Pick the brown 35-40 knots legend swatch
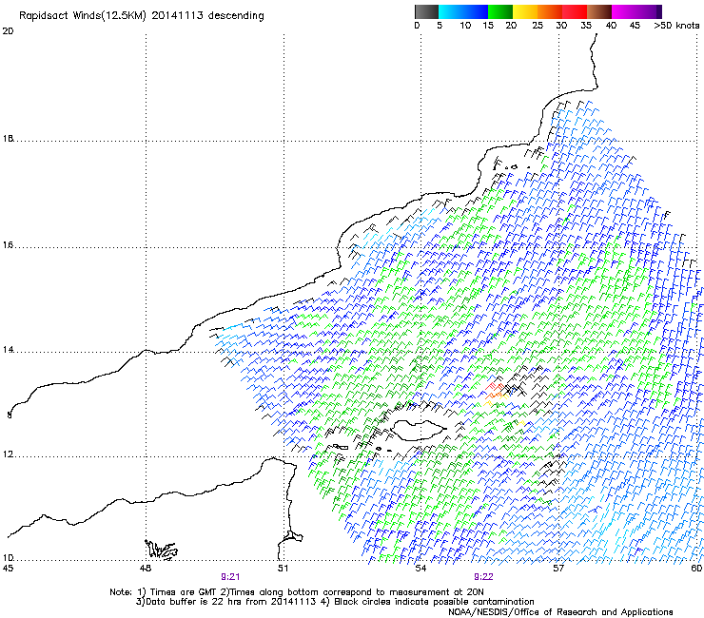The width and height of the screenshot is (704, 618). pyautogui.click(x=599, y=11)
